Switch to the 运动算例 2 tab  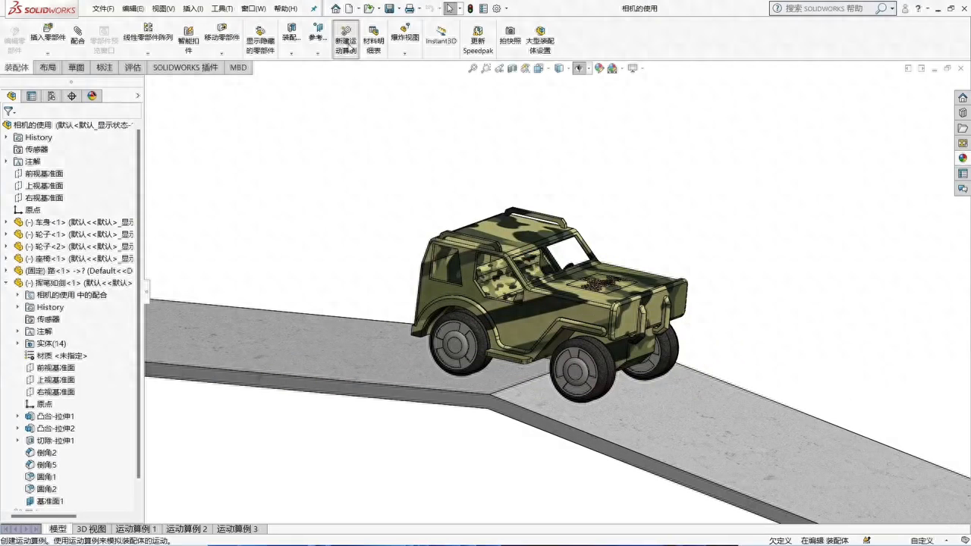point(187,529)
